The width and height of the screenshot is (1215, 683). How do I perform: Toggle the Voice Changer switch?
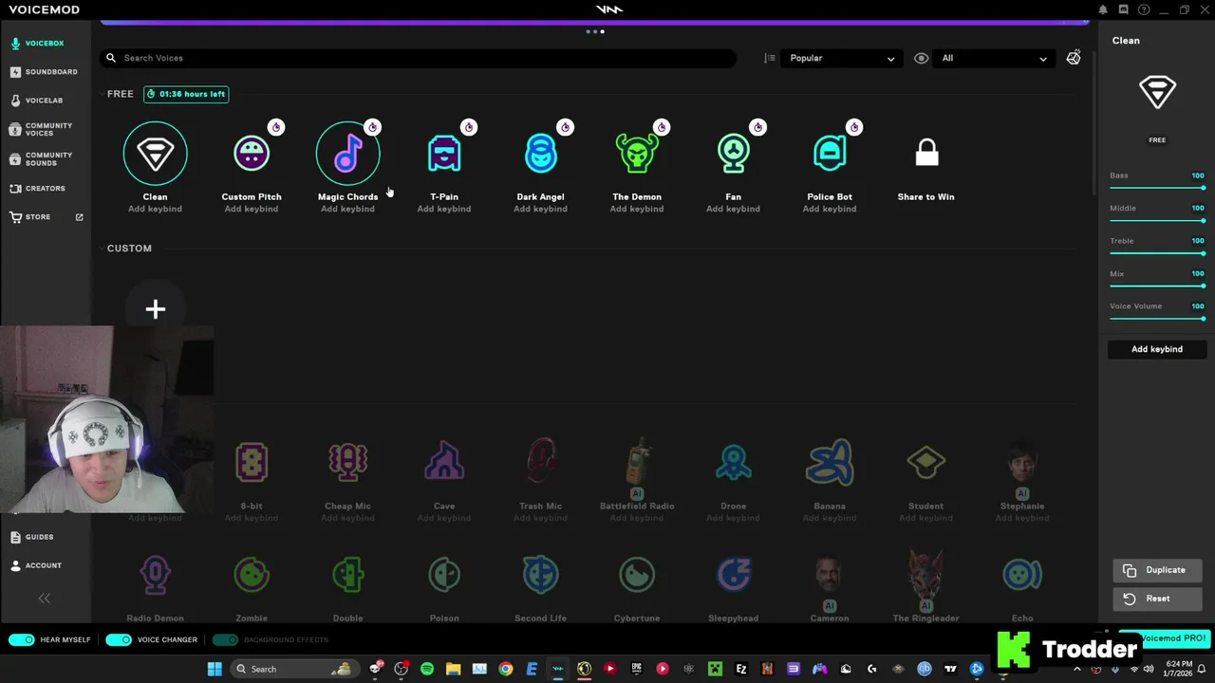coord(119,639)
